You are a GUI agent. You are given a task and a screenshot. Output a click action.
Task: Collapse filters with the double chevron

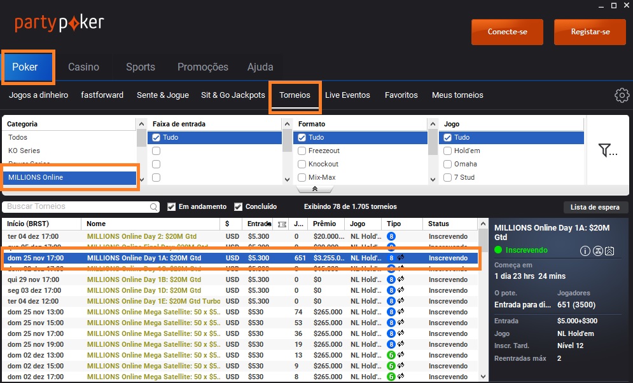tap(315, 189)
